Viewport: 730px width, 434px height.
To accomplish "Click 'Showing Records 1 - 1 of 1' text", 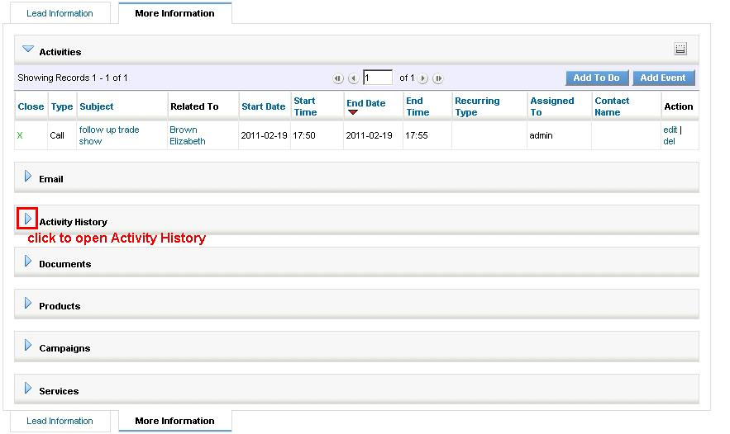I will 73,78.
